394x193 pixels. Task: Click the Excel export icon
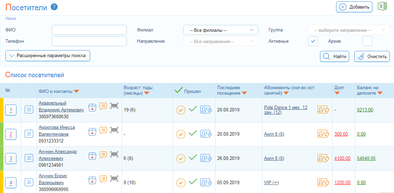[382, 7]
